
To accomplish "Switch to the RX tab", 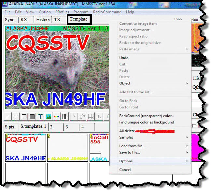I will [24, 20].
